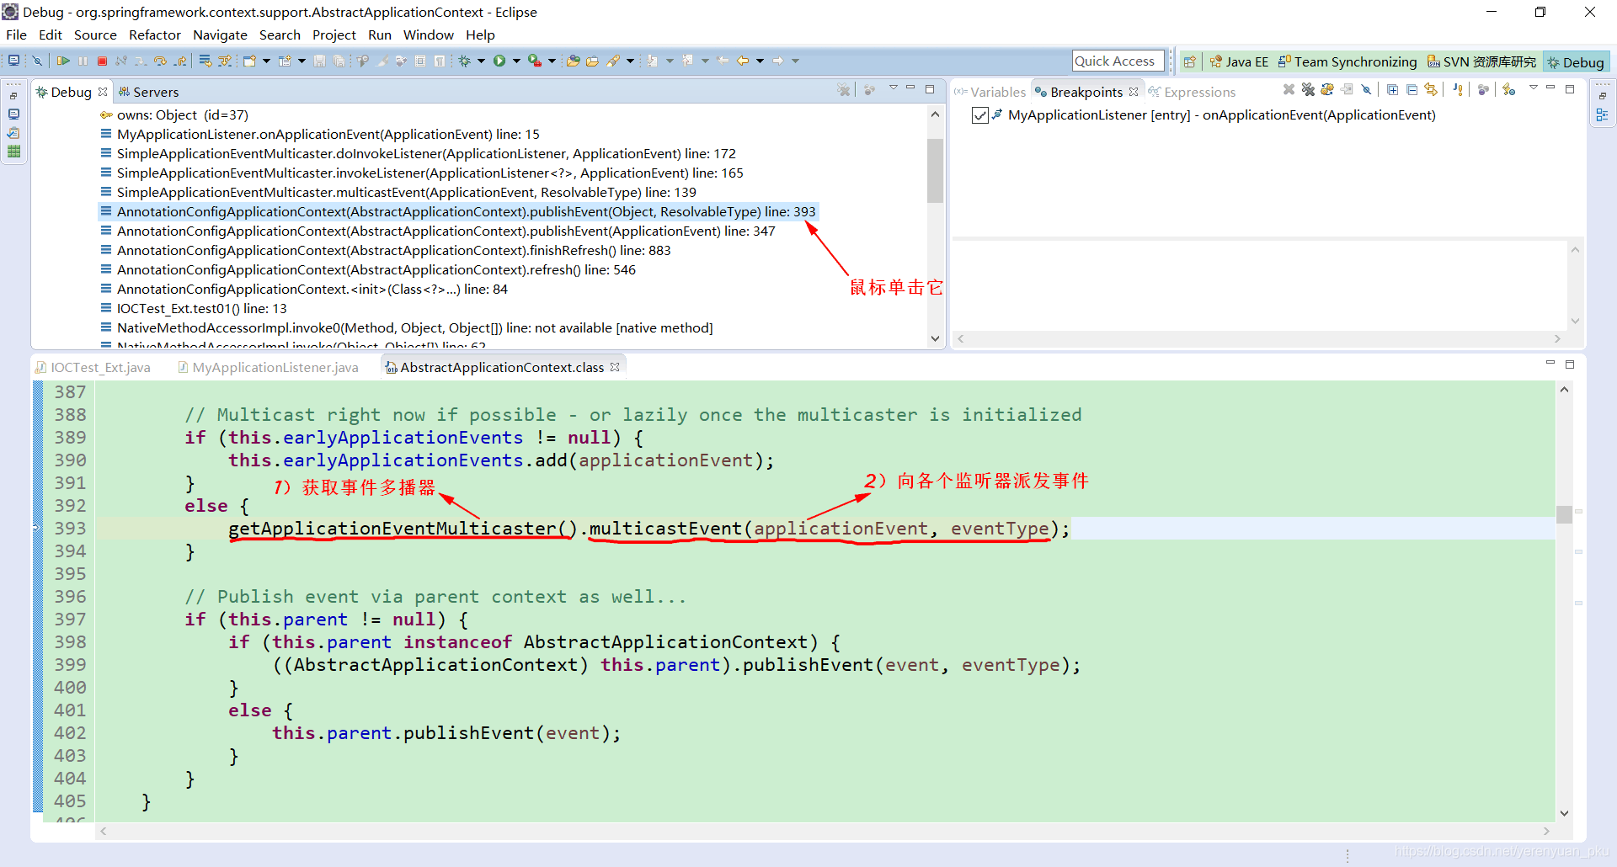Click the Use Step Filters icon
Viewport: 1617px width, 867px height.
click(225, 61)
